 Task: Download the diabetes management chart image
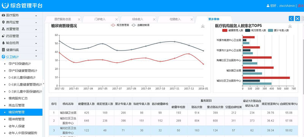pyautogui.click(x=203, y=26)
